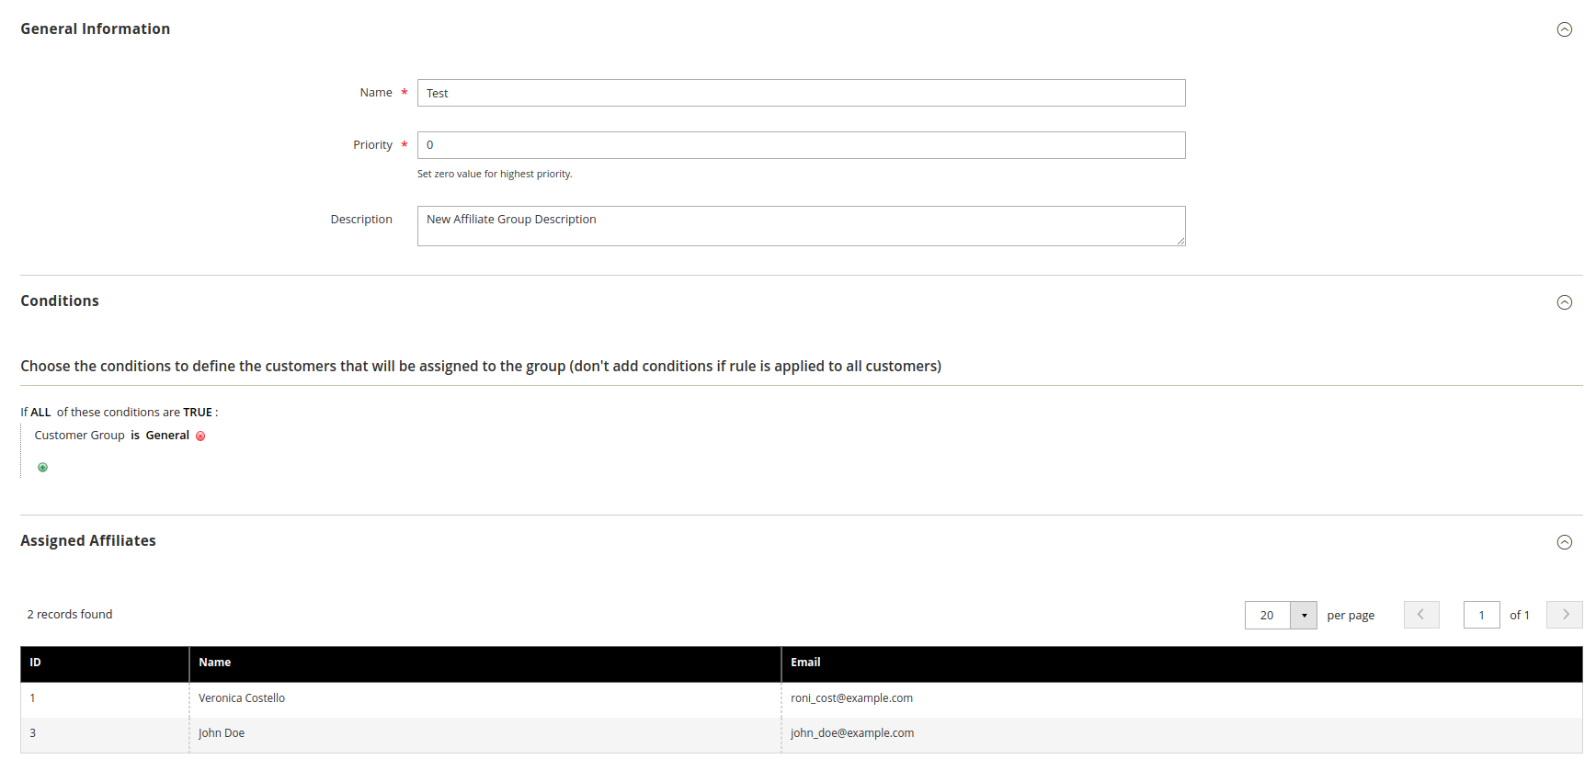Sort affiliates by Name column header
This screenshot has width=1596, height=782.
coord(485,663)
